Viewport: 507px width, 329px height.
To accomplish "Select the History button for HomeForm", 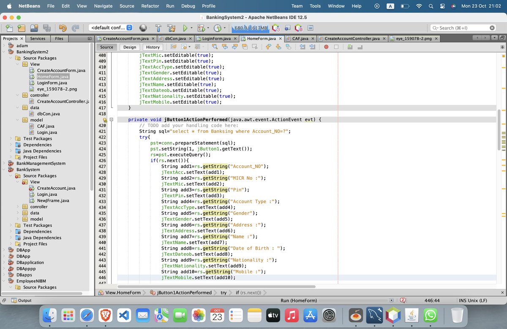I will coord(153,47).
